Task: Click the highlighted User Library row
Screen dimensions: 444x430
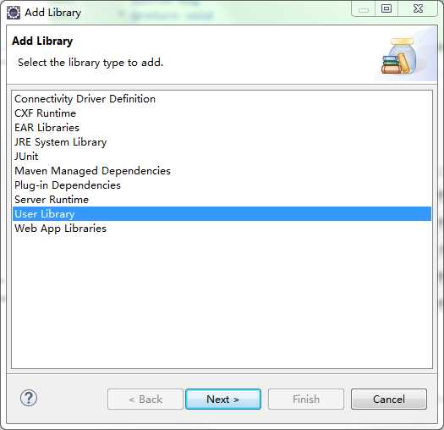Action: click(x=222, y=214)
